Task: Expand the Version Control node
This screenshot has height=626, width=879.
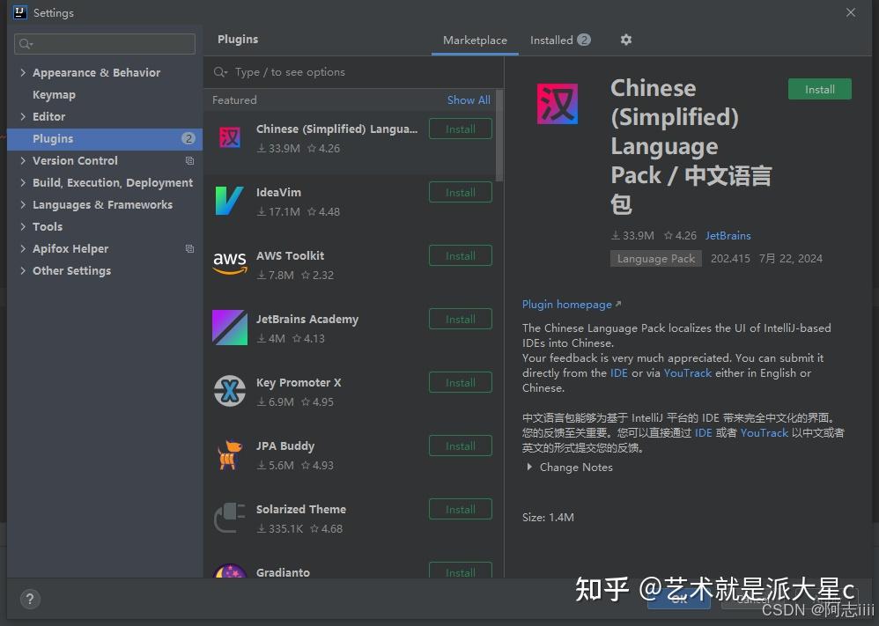Action: click(23, 160)
